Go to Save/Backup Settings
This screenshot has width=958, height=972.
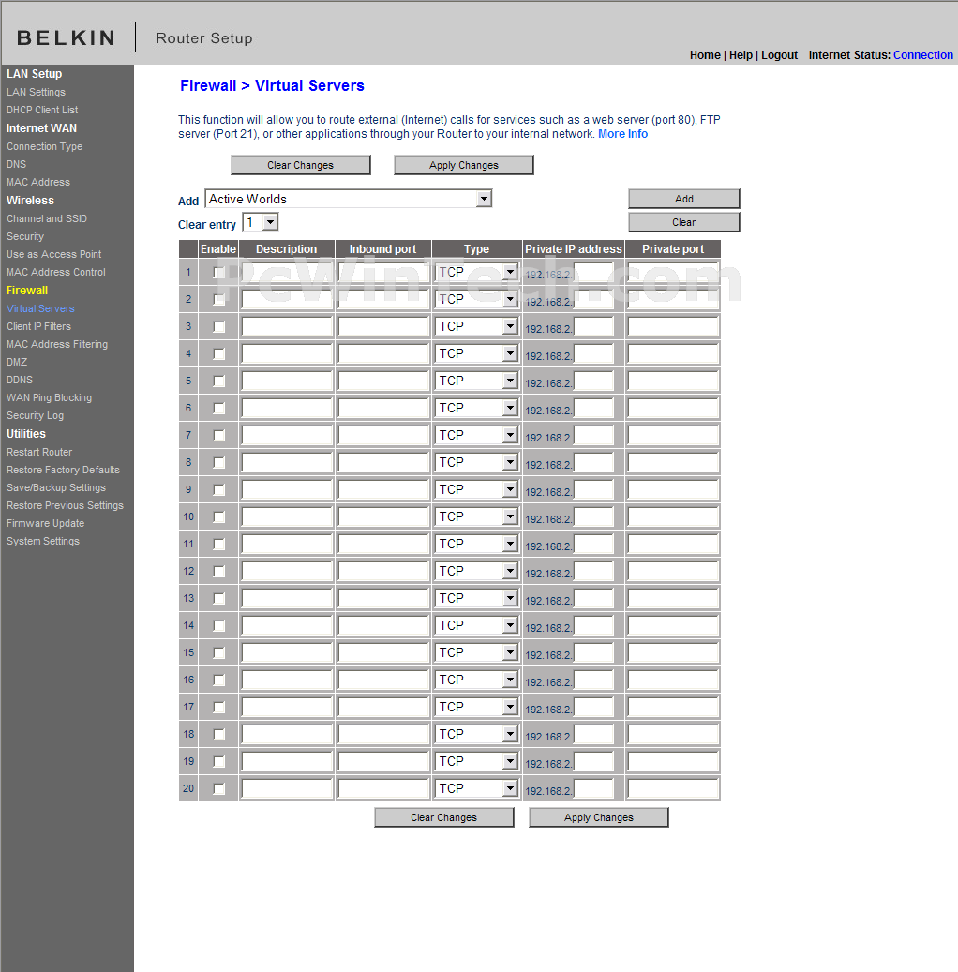tap(56, 487)
